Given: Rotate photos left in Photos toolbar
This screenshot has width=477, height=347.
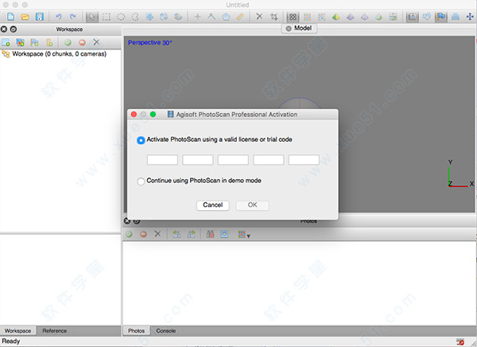Looking at the screenshot, I should (x=176, y=234).
